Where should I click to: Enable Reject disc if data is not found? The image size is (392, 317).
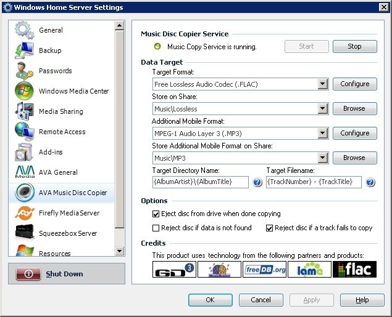[x=156, y=228]
